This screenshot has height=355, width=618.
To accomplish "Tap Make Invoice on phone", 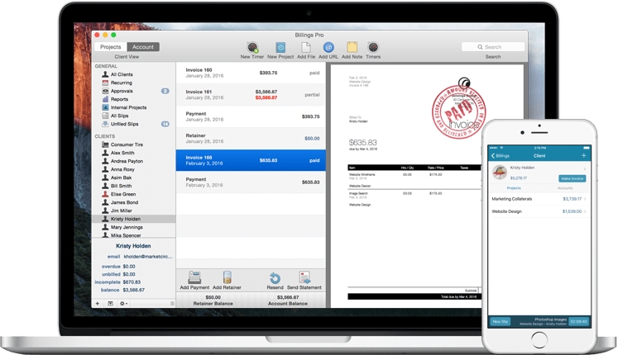I will (x=572, y=178).
